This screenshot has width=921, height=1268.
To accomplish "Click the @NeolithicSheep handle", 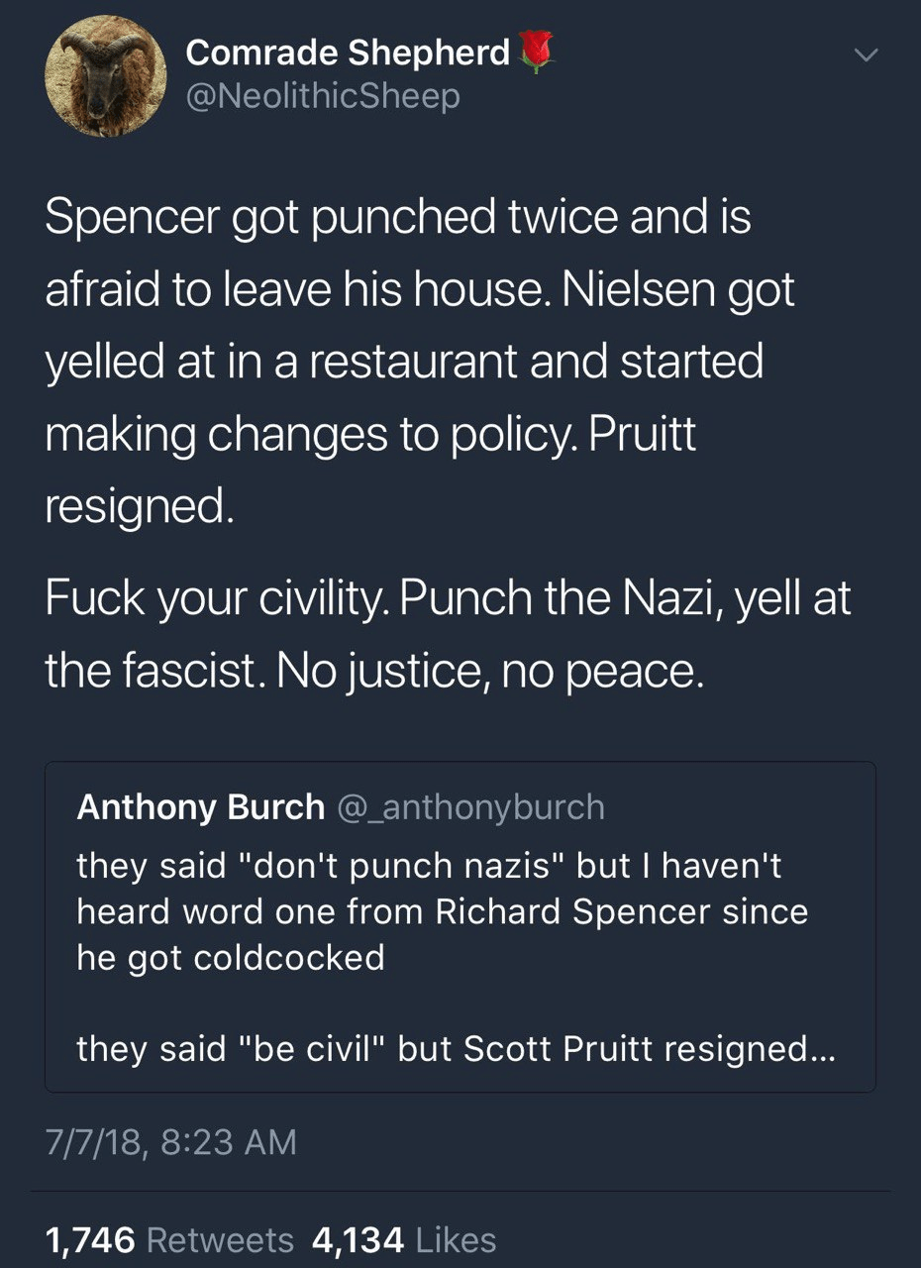I will click(x=323, y=96).
